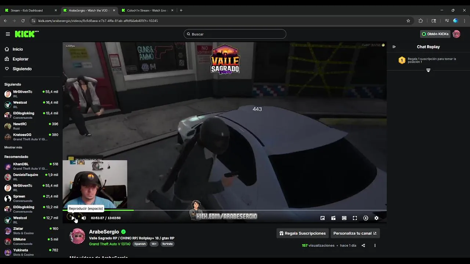This screenshot has height=264, width=470.
Task: Open Explorar icon in the sidebar
Action: pyautogui.click(x=7, y=59)
